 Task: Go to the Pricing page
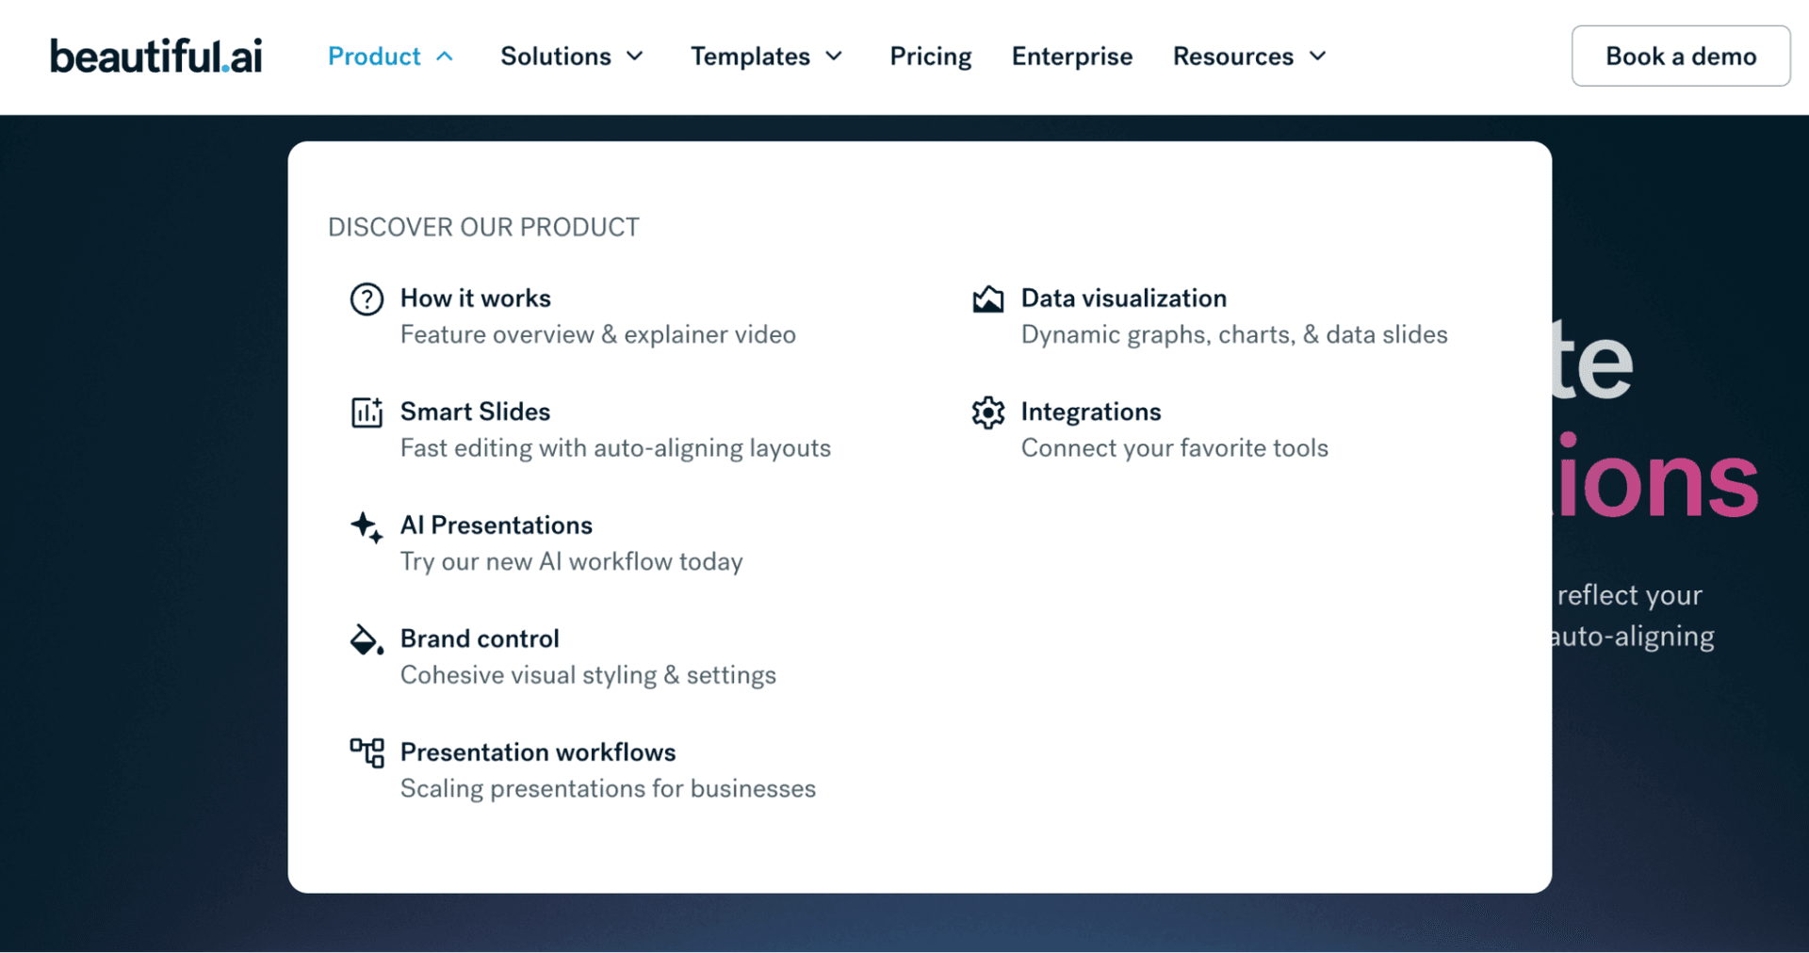pyautogui.click(x=931, y=57)
